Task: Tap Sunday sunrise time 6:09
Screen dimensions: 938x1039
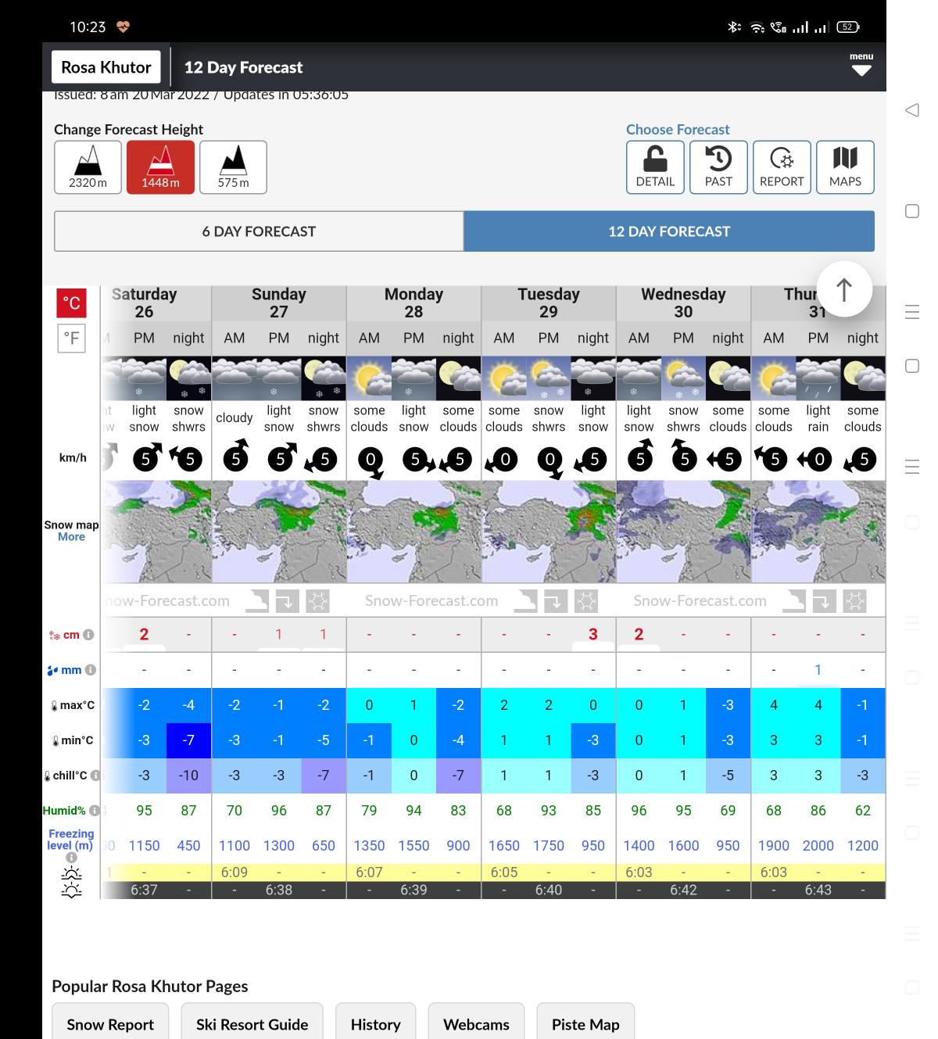Action: (x=234, y=872)
